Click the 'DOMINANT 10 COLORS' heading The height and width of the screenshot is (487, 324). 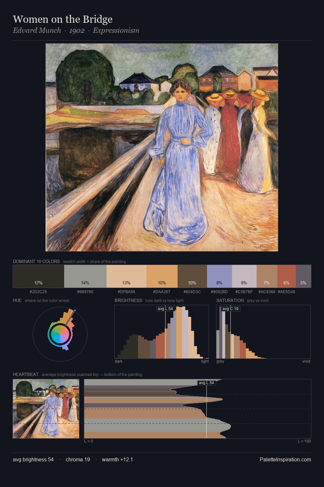pos(36,262)
